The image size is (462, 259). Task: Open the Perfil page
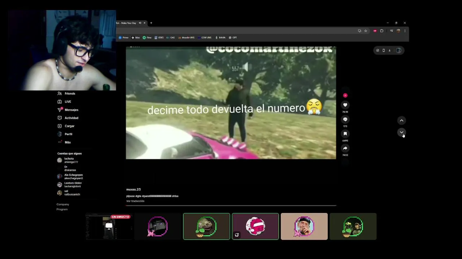pos(65,134)
